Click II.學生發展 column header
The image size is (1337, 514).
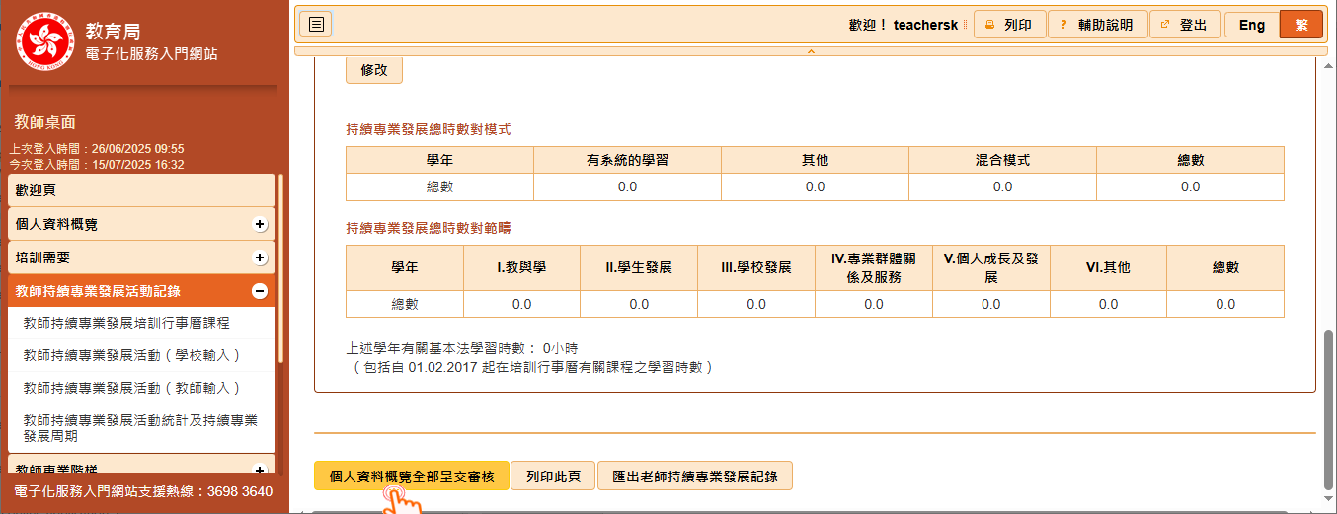(639, 267)
